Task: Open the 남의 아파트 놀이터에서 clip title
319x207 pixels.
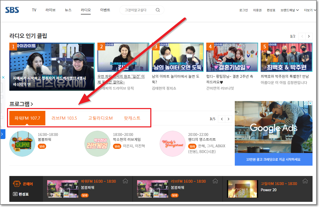Action: click(x=175, y=79)
